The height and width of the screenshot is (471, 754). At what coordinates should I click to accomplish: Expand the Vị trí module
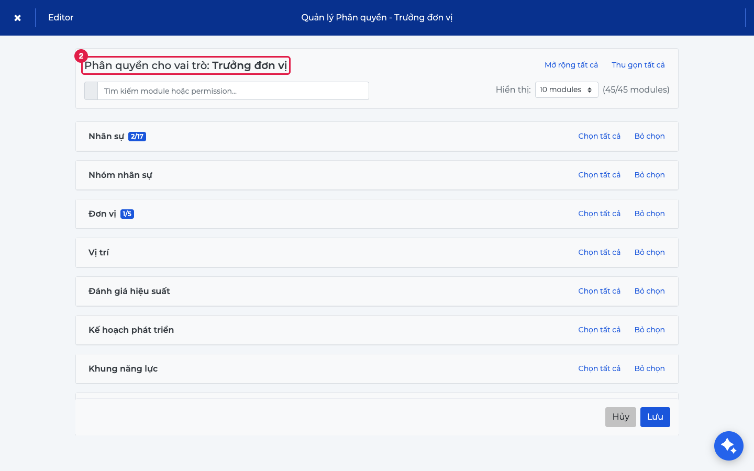(x=377, y=253)
